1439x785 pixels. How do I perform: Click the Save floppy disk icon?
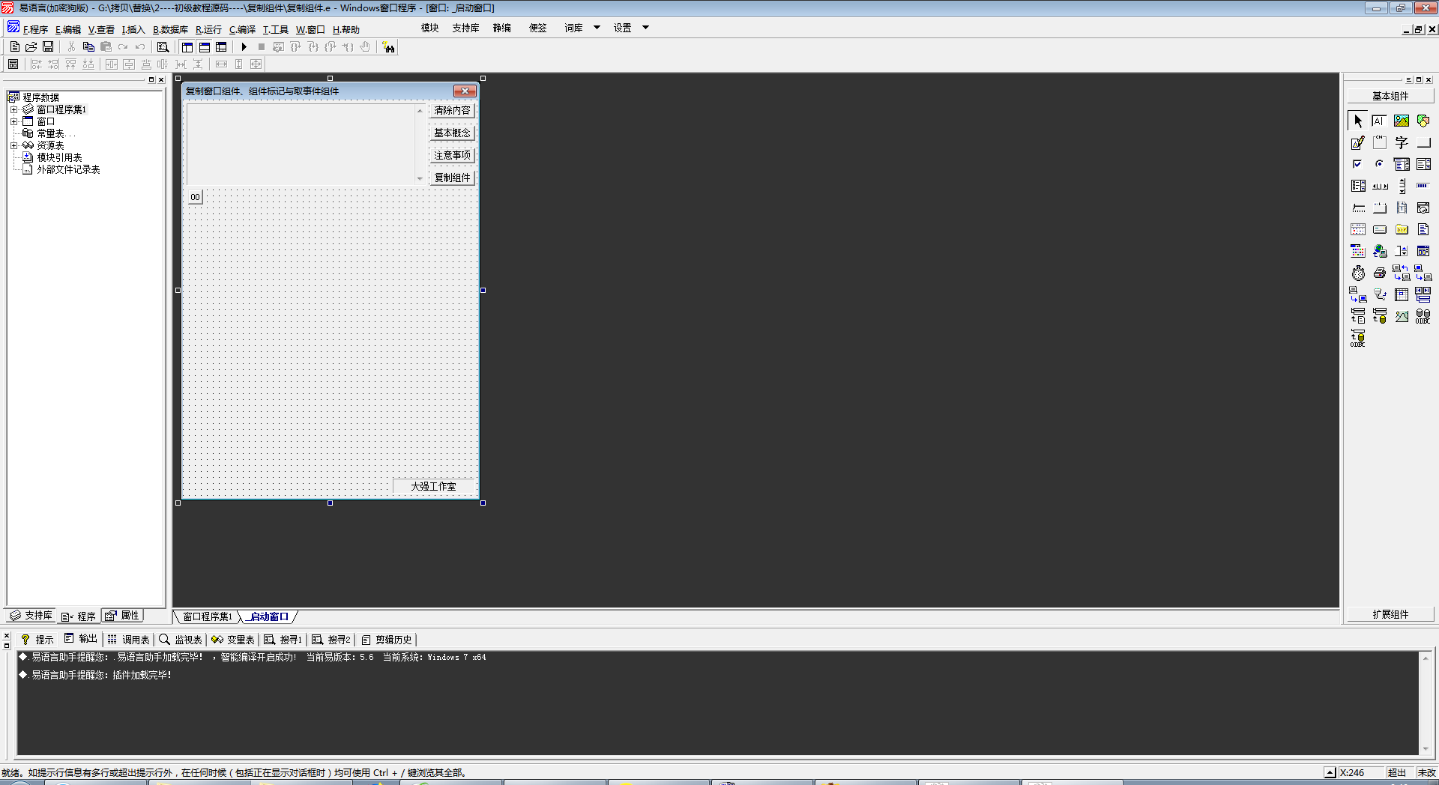(48, 47)
